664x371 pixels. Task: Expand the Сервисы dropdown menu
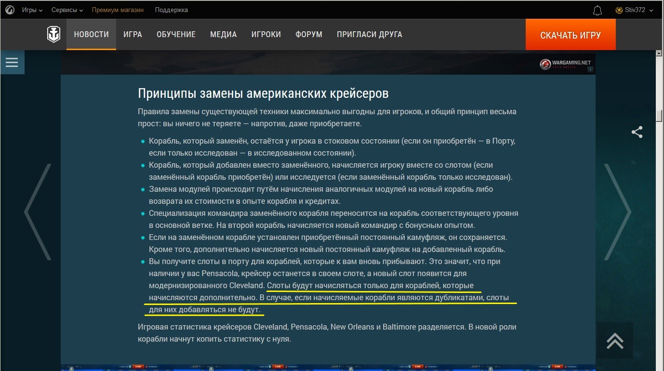pos(67,10)
